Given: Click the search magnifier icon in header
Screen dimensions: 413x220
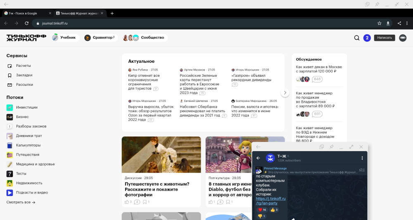Looking at the screenshot, I should 357,38.
